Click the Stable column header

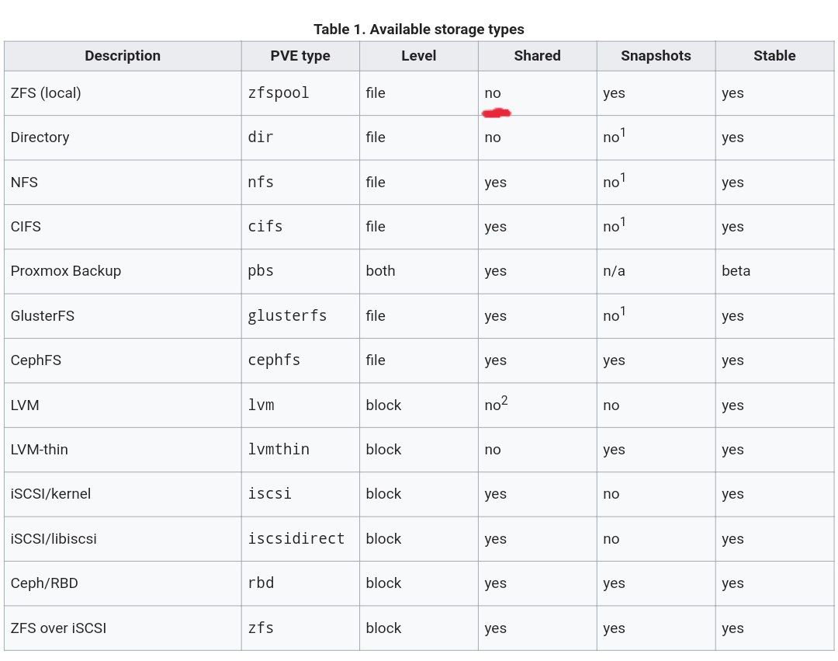click(x=774, y=56)
